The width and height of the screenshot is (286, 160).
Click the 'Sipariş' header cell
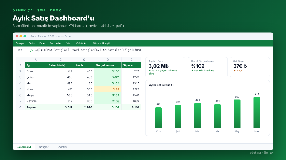[x=131, y=65]
